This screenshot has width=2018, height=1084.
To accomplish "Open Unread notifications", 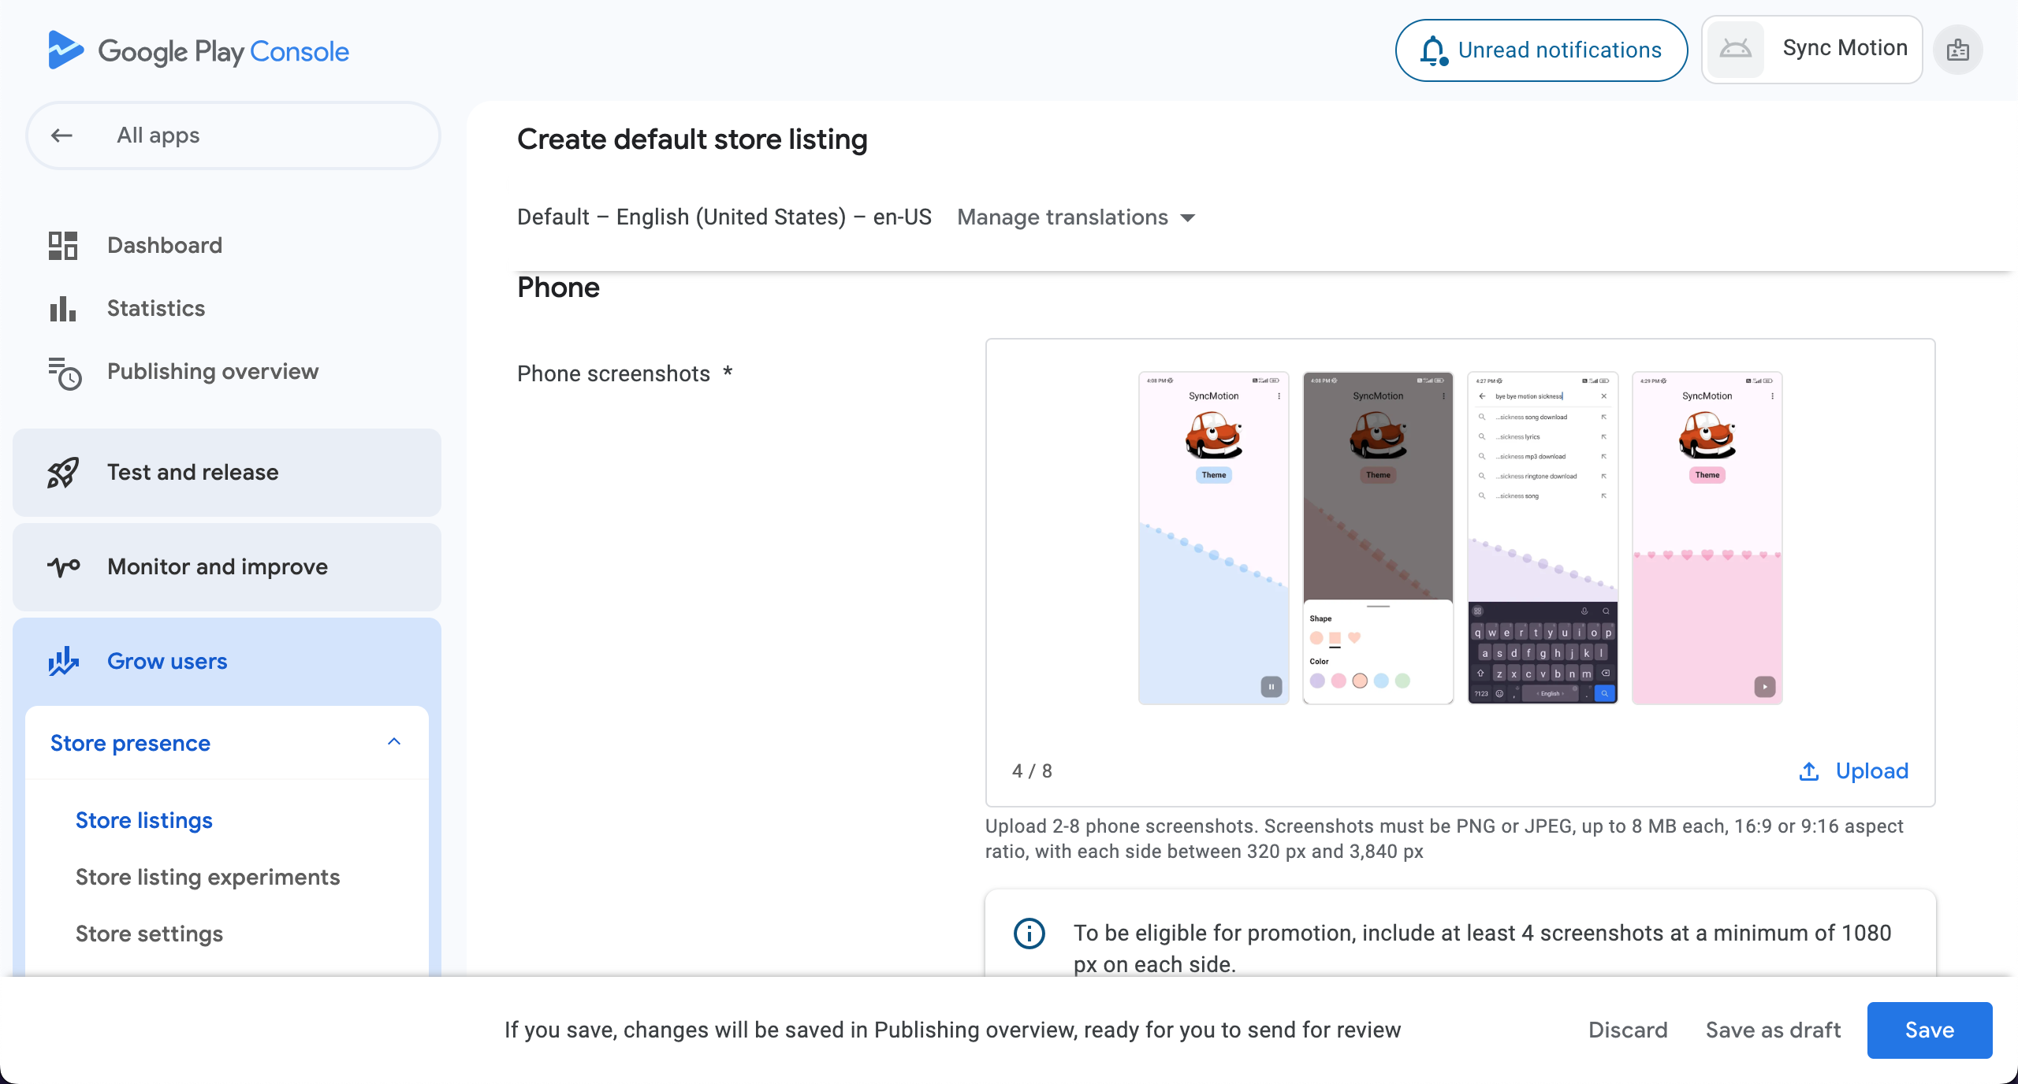I will click(1541, 50).
